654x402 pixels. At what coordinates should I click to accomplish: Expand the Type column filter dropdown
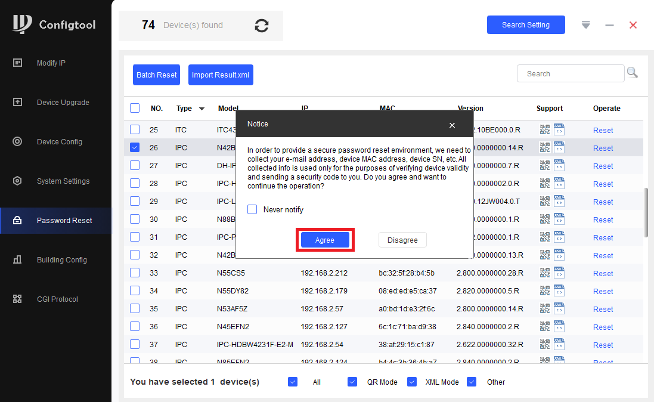coord(202,109)
